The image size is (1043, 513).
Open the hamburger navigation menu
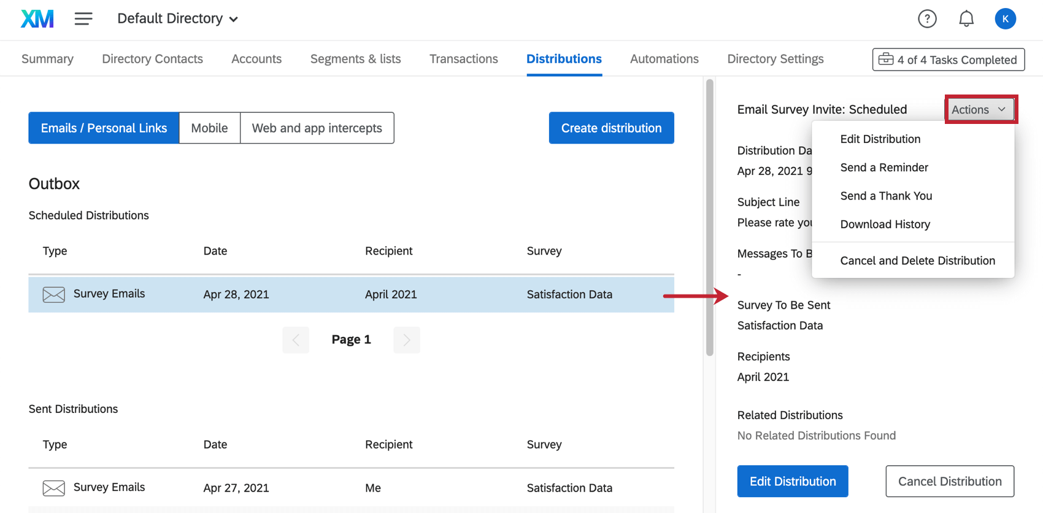[x=83, y=19]
